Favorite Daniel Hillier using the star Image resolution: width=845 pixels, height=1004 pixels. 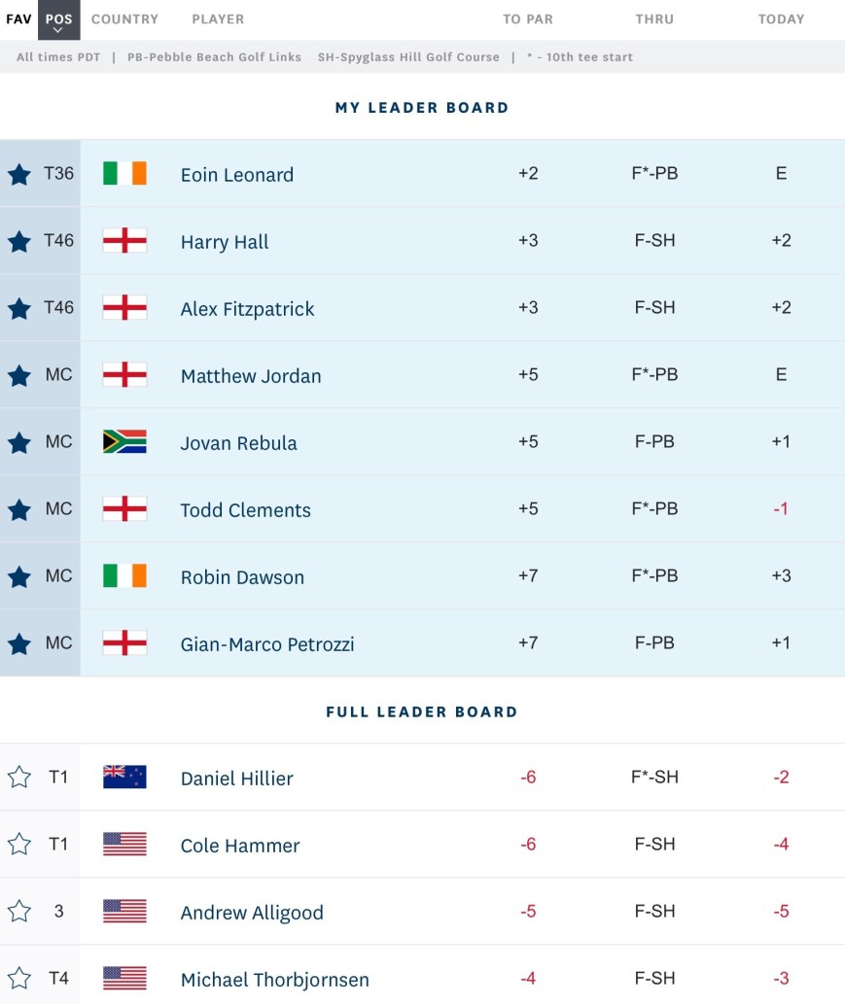19,778
